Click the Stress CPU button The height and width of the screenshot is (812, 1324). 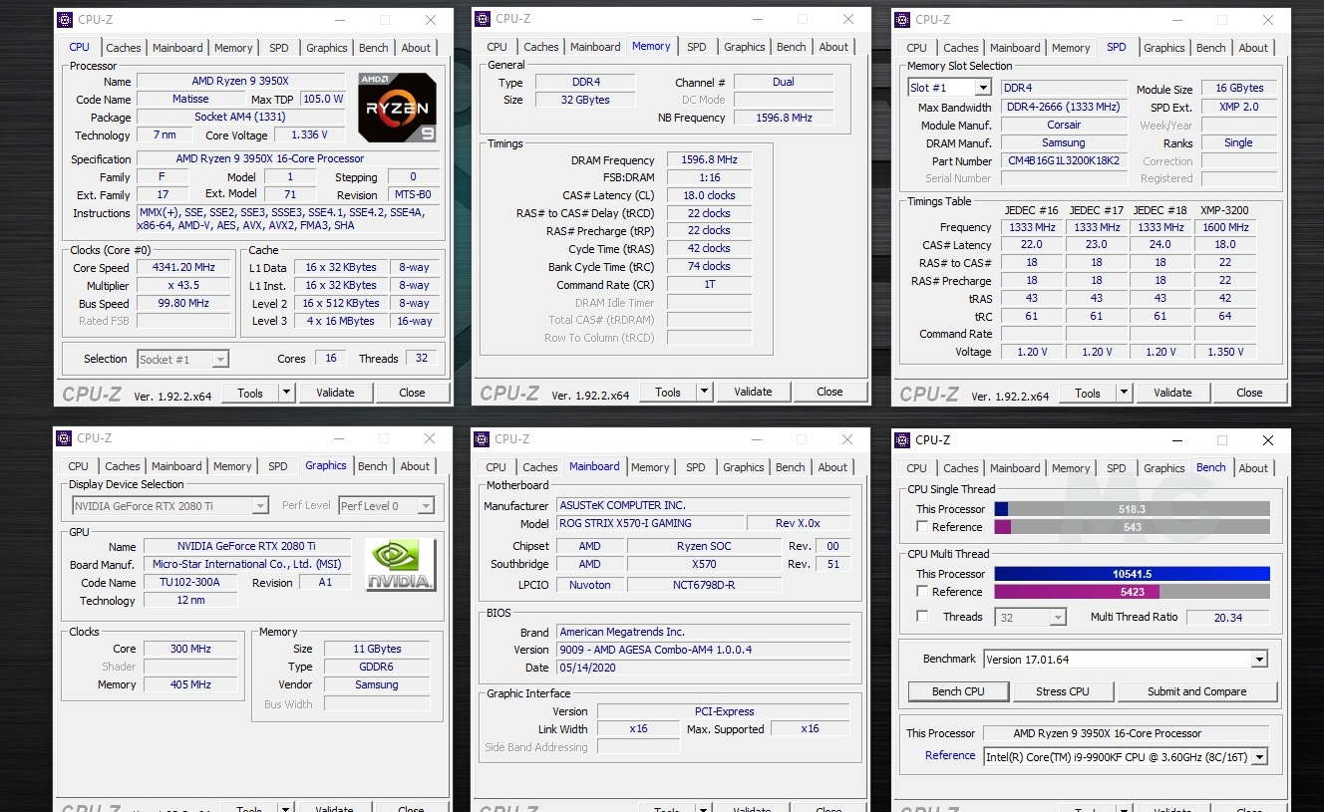tap(1062, 691)
